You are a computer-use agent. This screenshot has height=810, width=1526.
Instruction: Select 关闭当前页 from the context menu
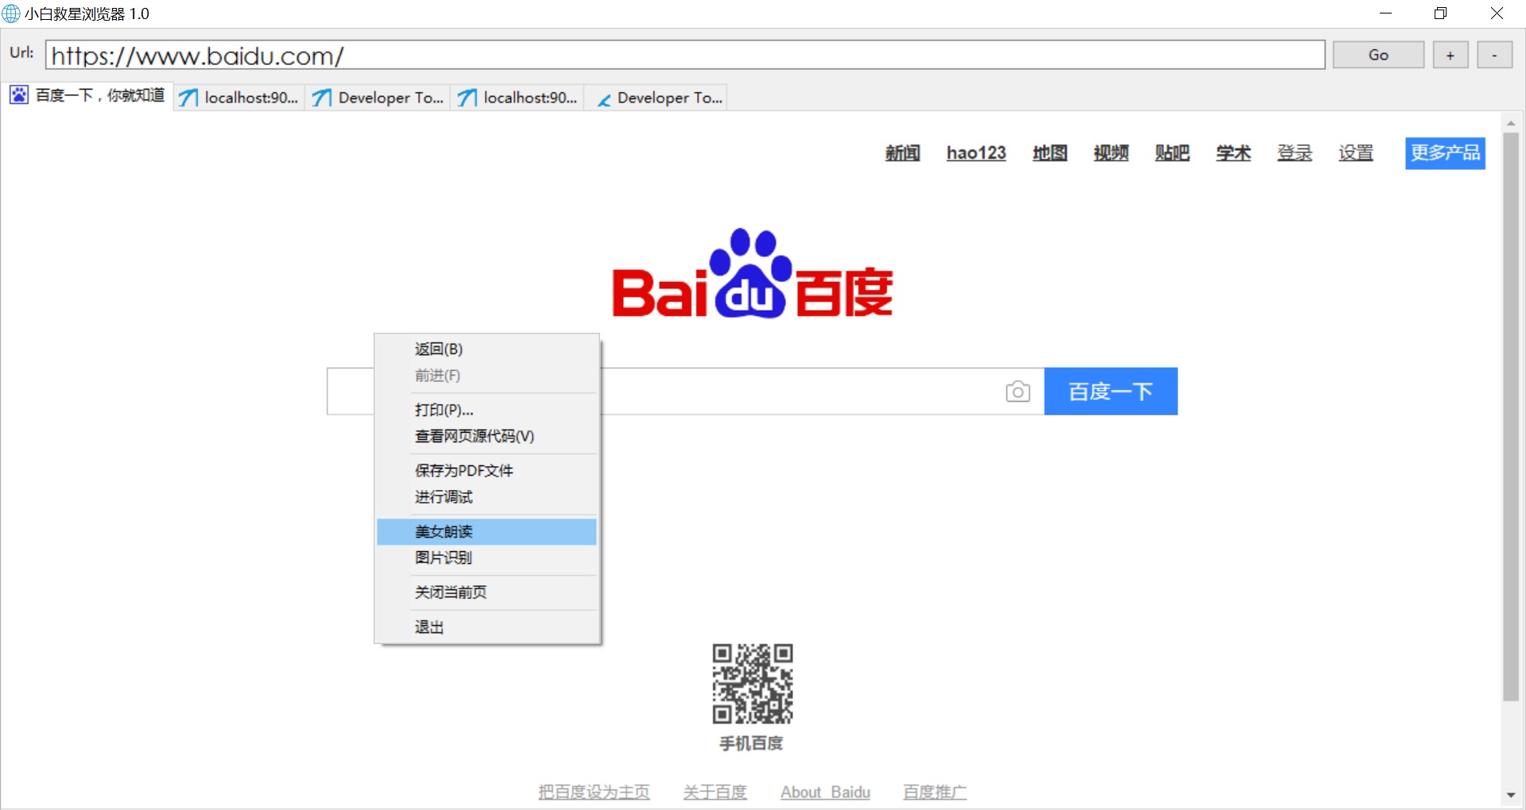486,592
